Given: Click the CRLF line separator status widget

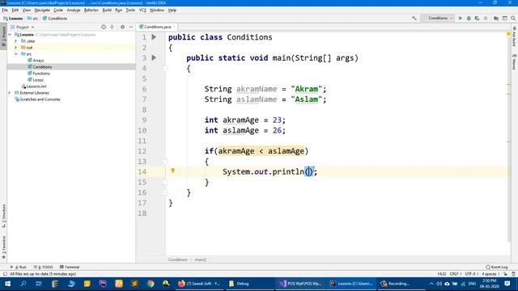Looking at the screenshot, I should 455,274.
